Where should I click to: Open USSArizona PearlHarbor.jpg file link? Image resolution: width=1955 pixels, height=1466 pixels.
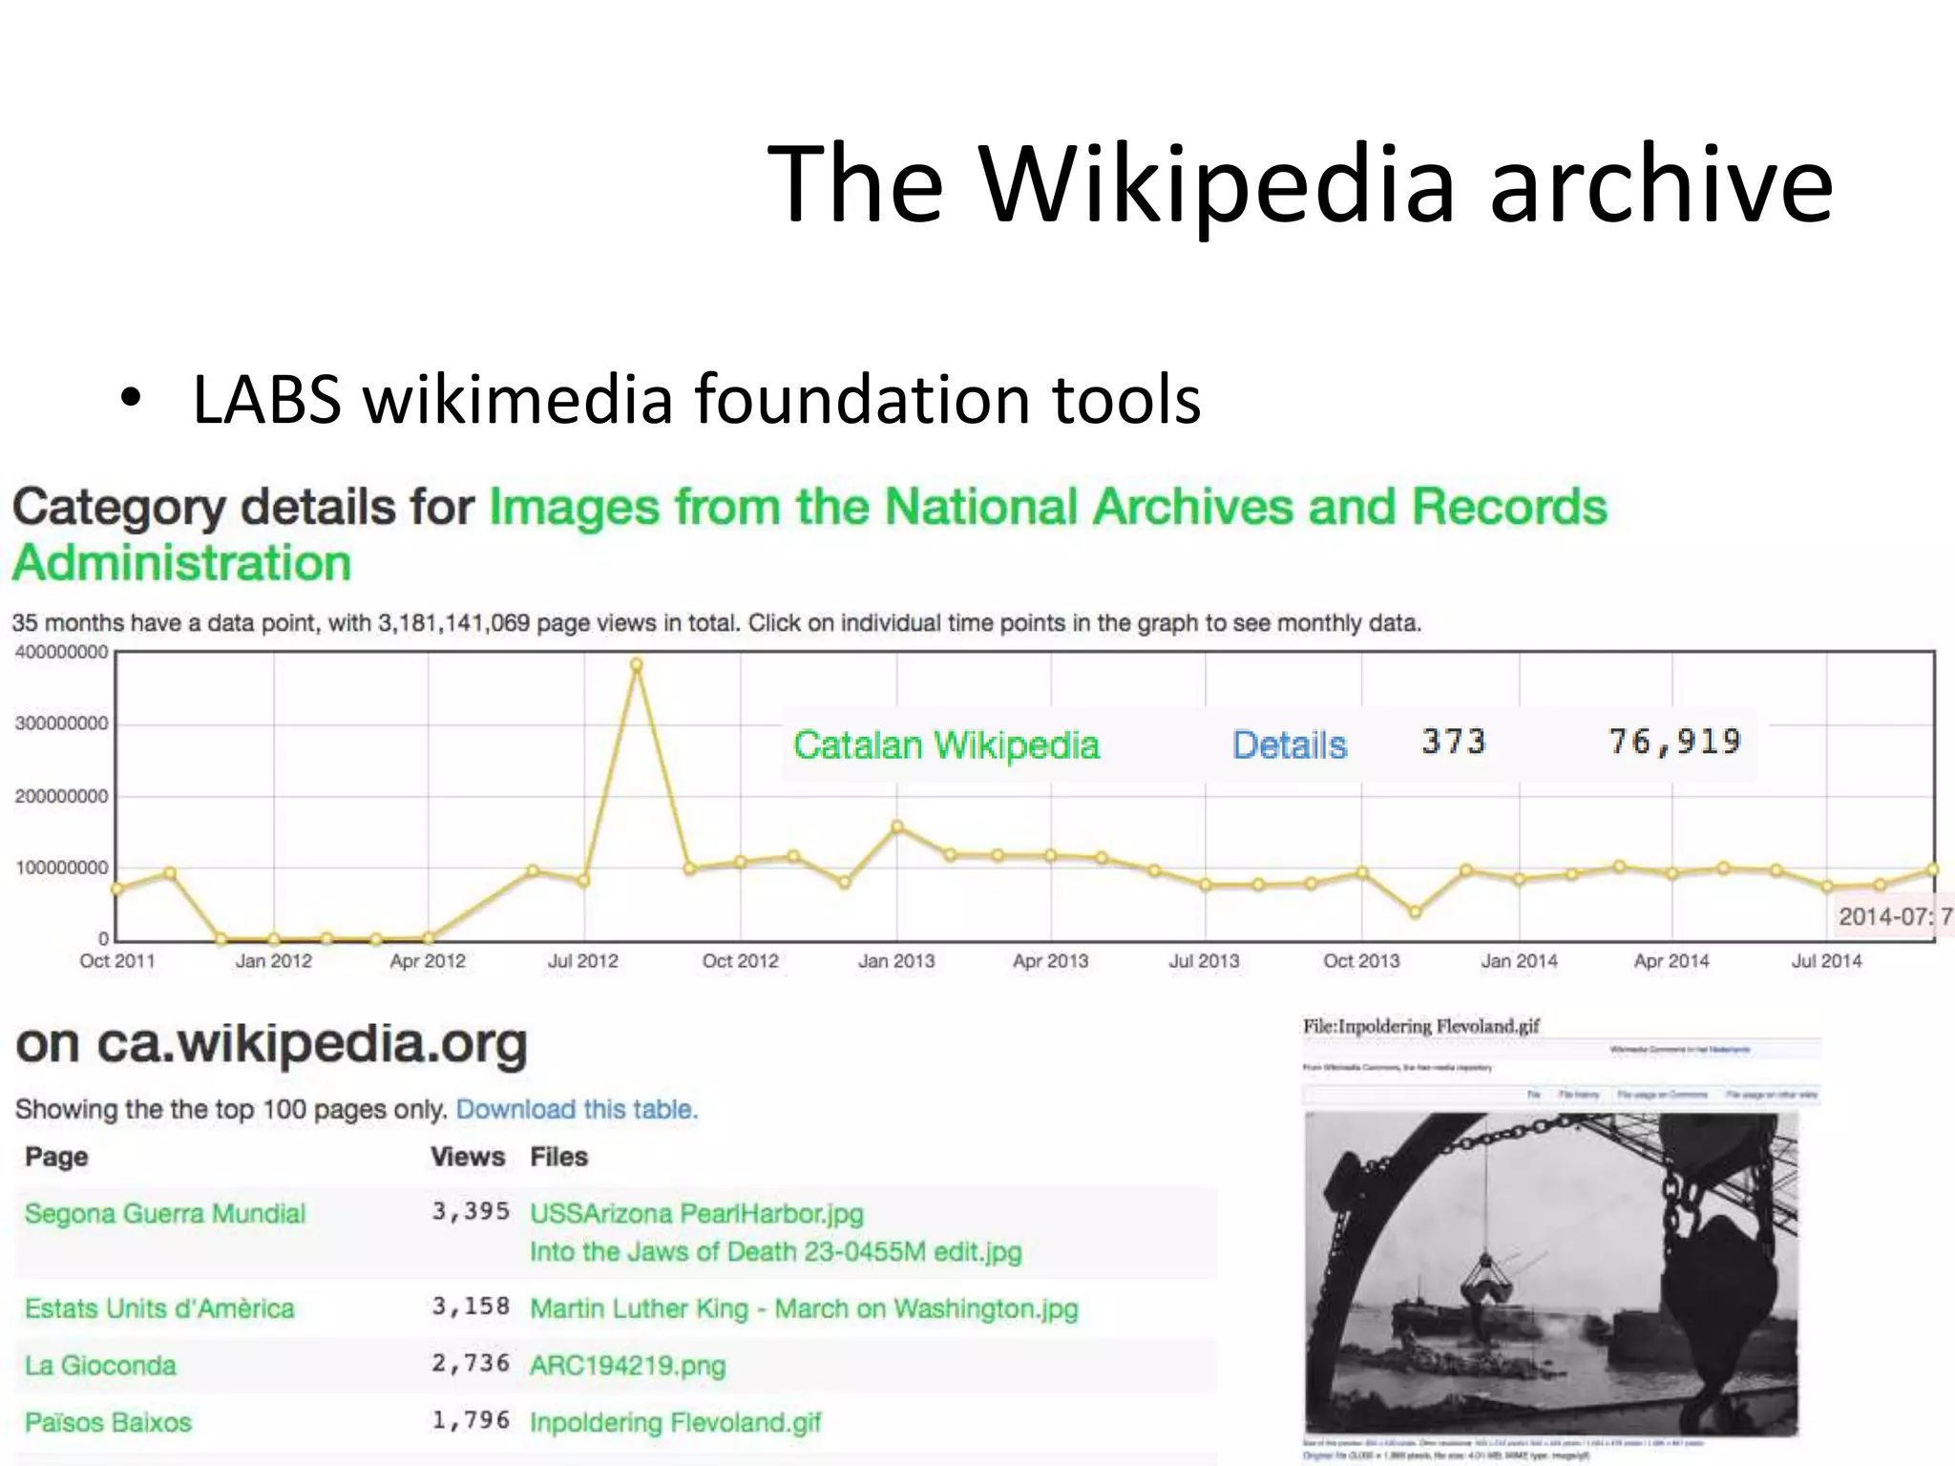[697, 1213]
